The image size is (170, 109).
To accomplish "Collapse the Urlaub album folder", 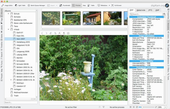I will [8, 29].
